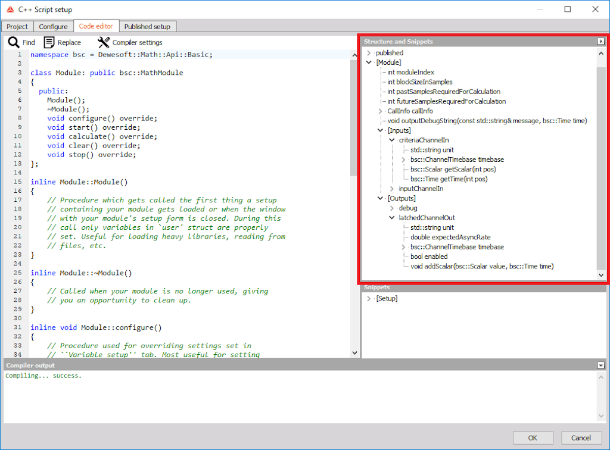Click 'void stop() override;' code line
This screenshot has height=450, width=610.
[91, 155]
